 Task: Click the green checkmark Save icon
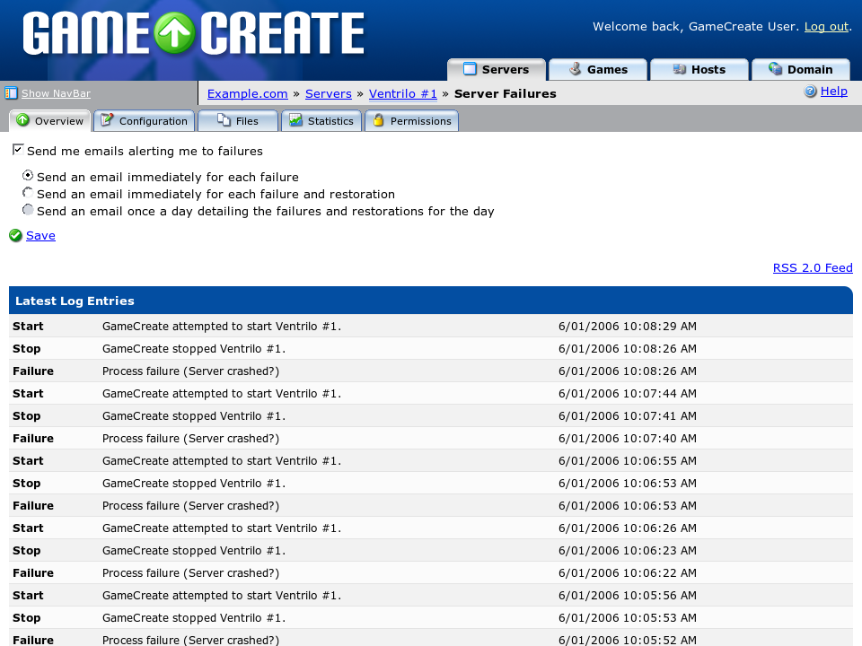click(15, 236)
